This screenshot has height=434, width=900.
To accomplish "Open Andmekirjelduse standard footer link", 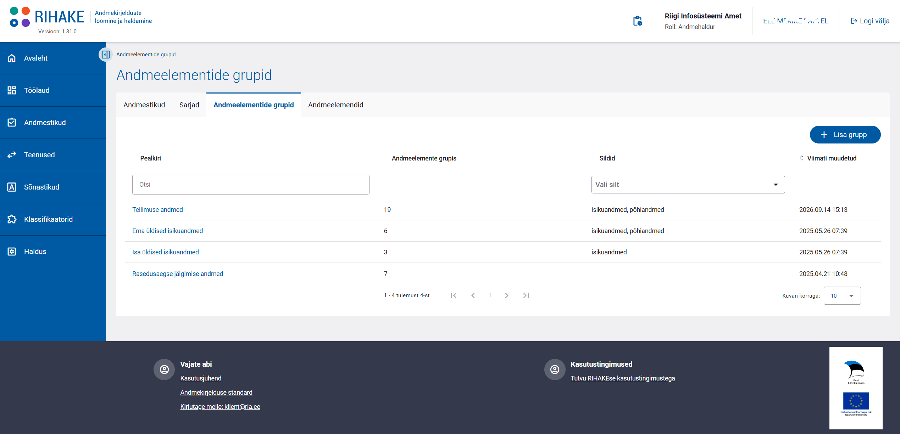I will pos(216,393).
